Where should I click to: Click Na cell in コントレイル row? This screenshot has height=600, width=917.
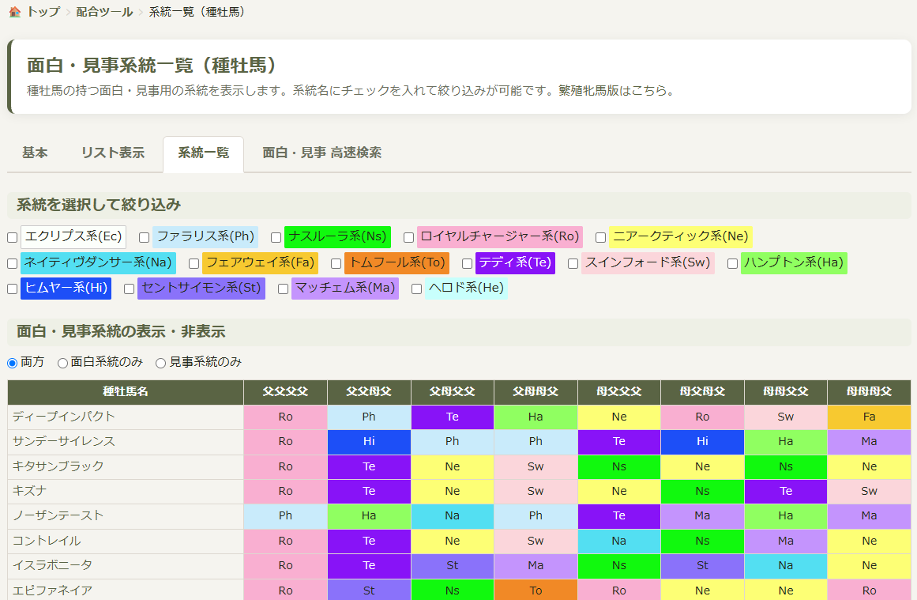pyautogui.click(x=618, y=541)
